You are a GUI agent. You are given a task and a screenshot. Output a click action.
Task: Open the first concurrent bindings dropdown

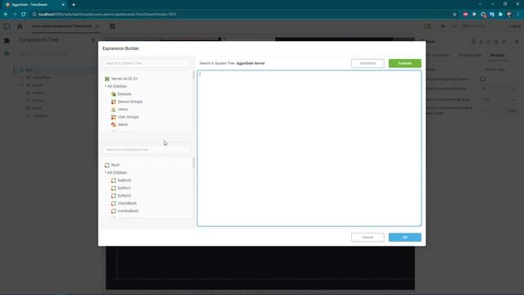(x=499, y=89)
